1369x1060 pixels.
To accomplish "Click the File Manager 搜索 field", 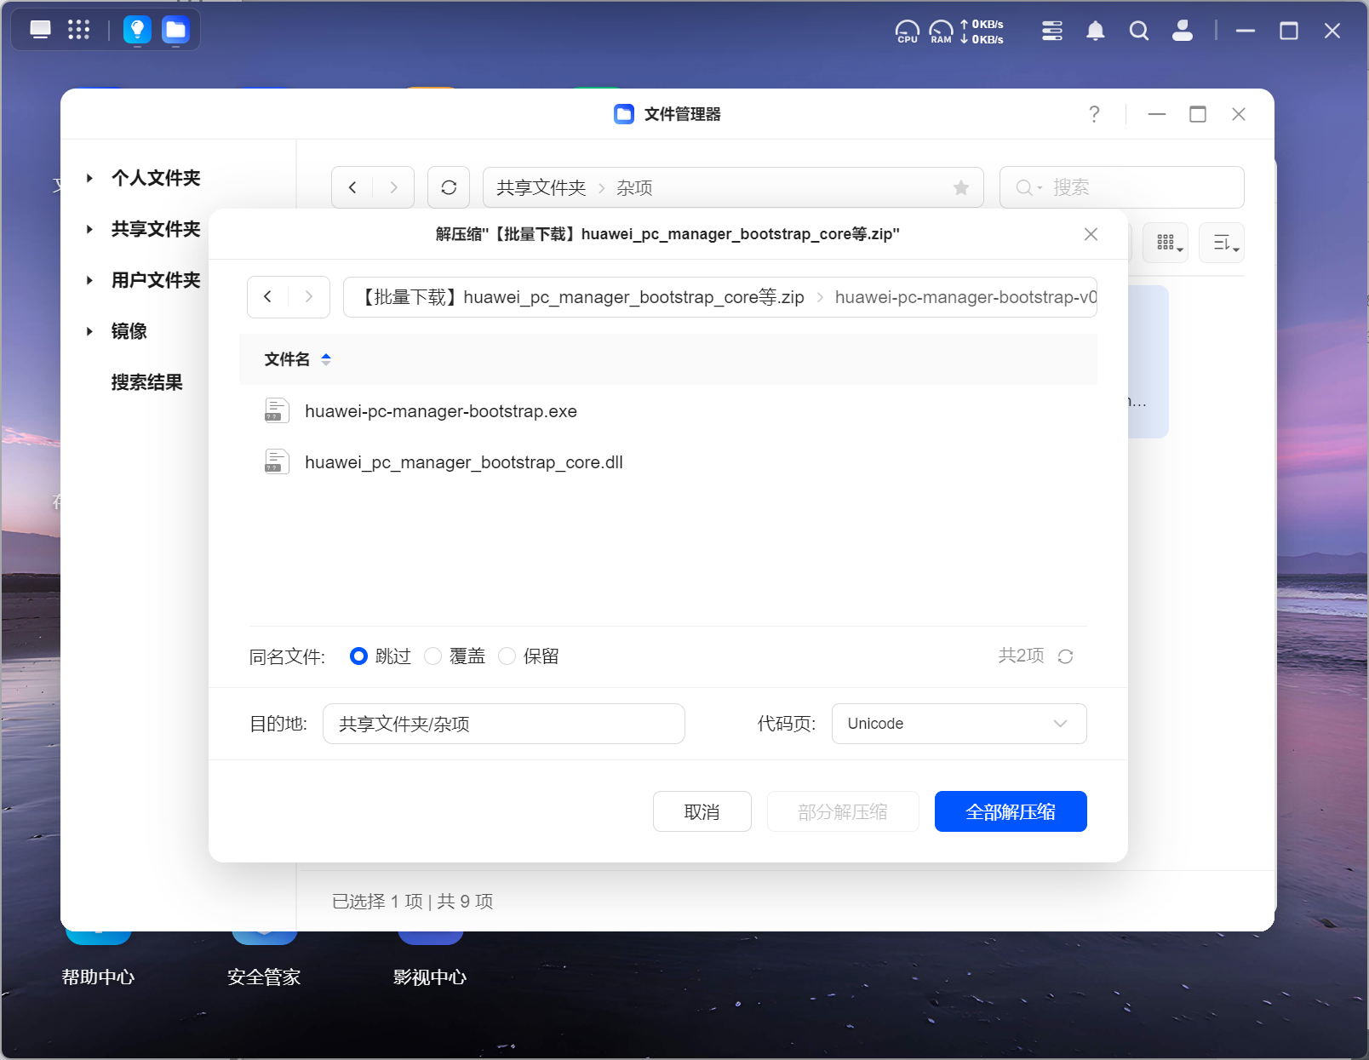I will [x=1122, y=187].
